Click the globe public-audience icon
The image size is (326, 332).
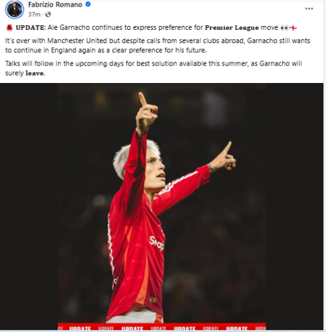[48, 15]
